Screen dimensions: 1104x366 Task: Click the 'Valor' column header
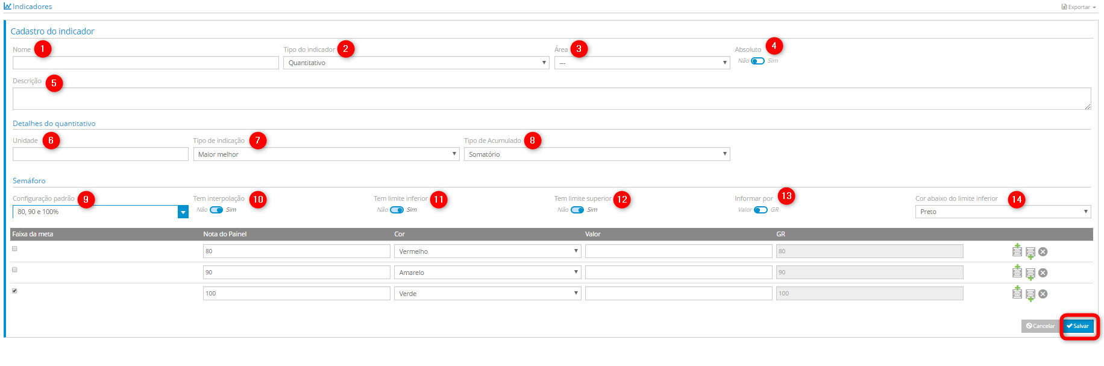[x=593, y=234]
